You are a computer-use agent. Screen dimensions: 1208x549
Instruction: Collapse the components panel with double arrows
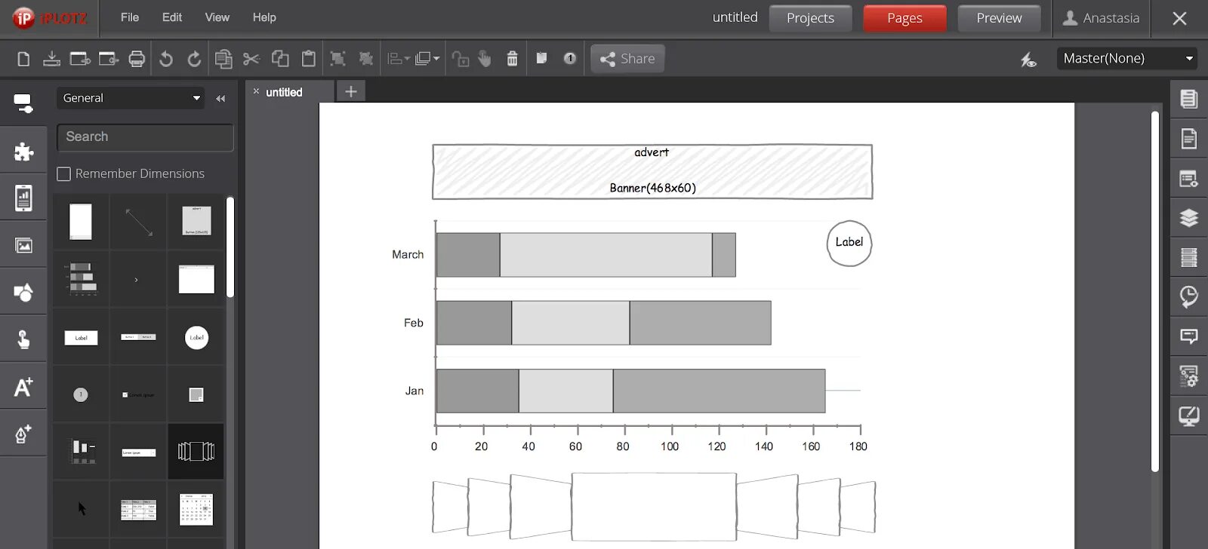(220, 98)
